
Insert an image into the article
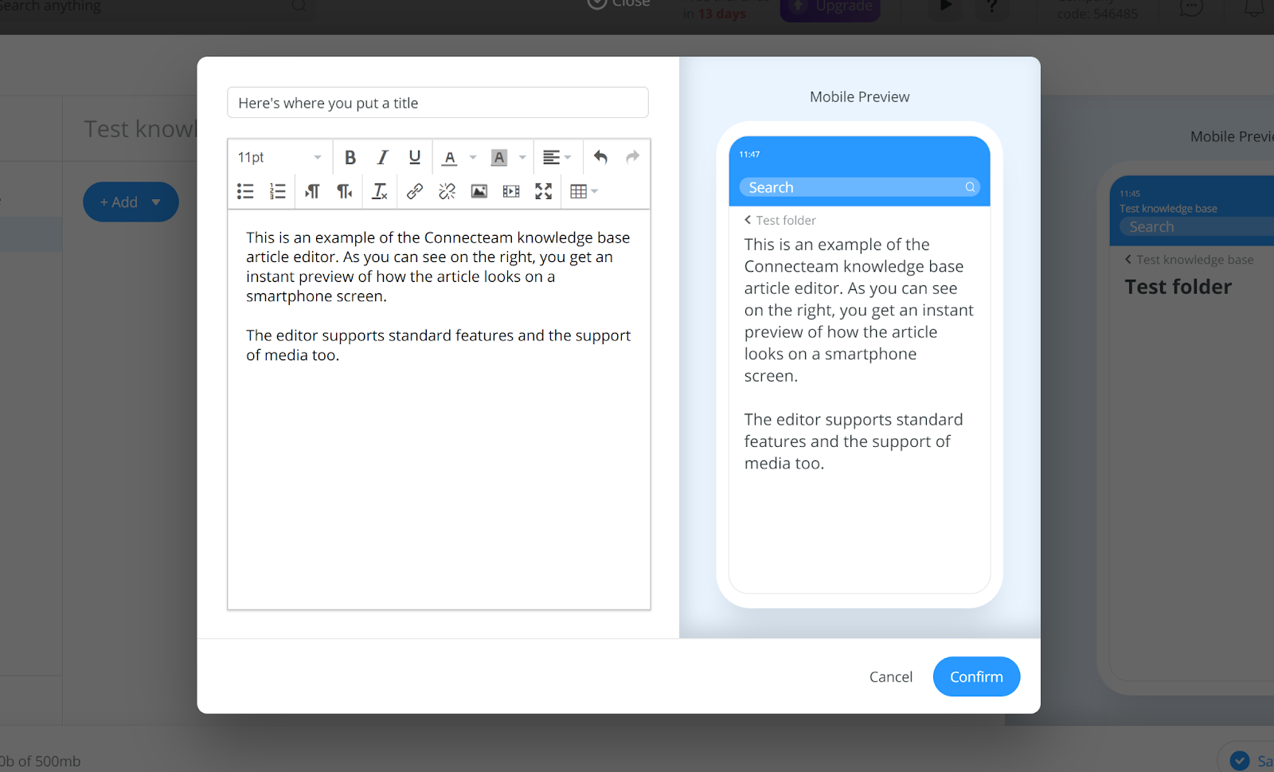tap(479, 191)
